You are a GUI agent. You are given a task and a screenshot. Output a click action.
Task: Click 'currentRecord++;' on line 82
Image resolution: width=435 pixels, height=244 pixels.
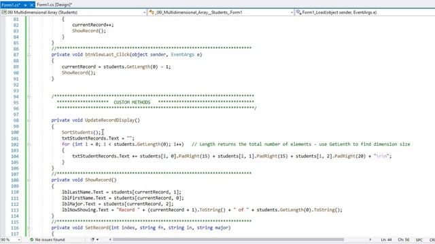[x=93, y=25]
